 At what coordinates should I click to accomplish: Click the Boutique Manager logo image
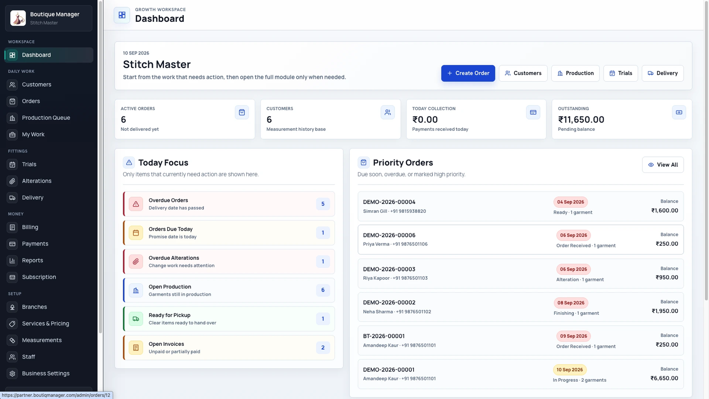[x=18, y=18]
